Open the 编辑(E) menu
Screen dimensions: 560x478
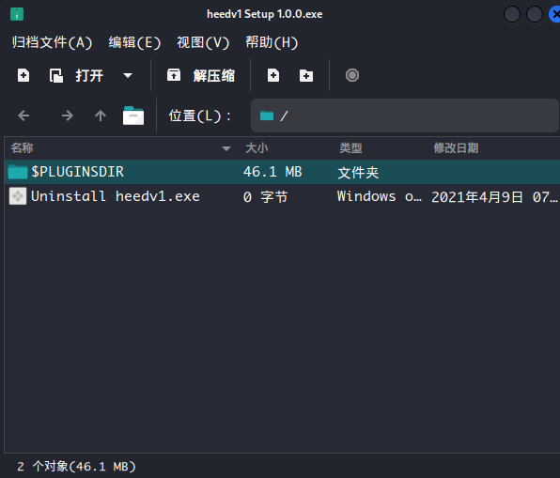coord(134,42)
